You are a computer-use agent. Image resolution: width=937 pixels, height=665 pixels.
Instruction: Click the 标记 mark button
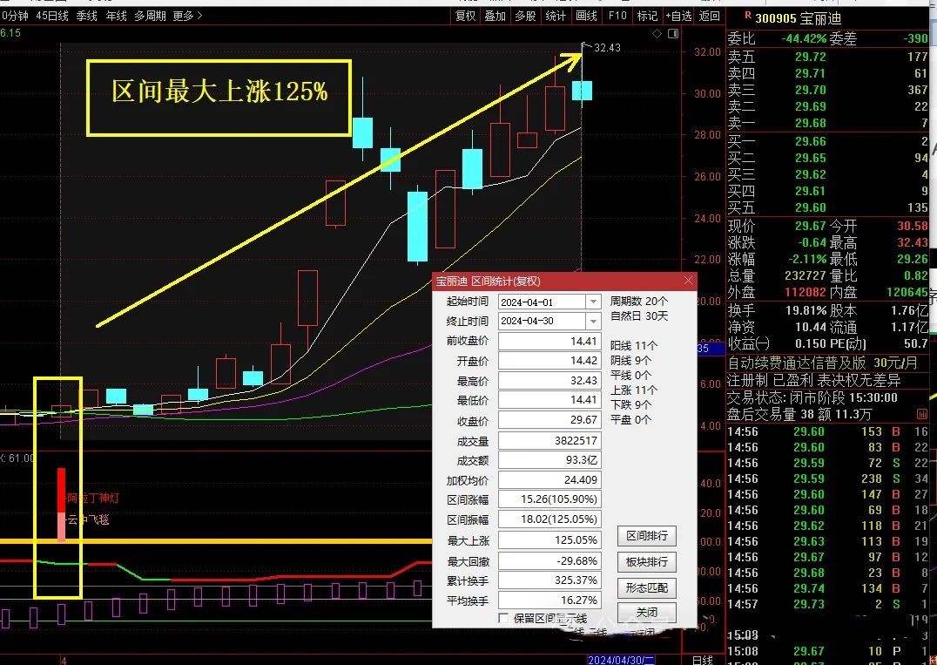647,16
